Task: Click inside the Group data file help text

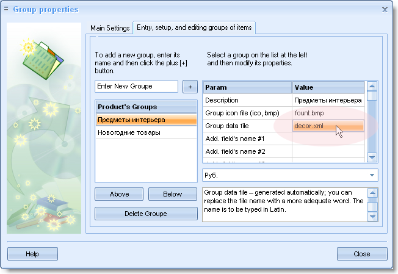Action: [x=284, y=204]
